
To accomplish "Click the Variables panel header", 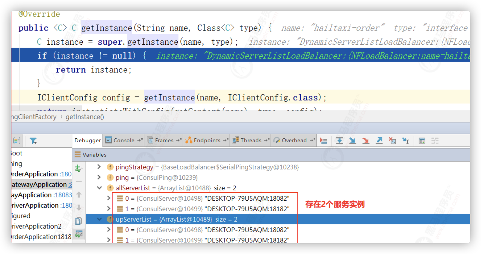I will (271, 155).
